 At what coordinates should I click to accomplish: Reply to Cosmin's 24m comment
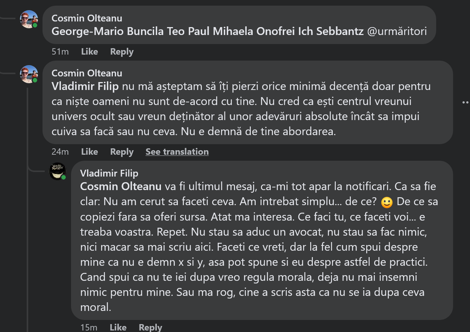tap(122, 152)
